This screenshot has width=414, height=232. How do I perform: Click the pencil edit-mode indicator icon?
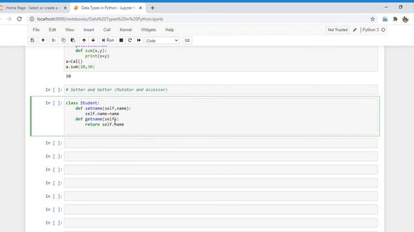point(355,30)
